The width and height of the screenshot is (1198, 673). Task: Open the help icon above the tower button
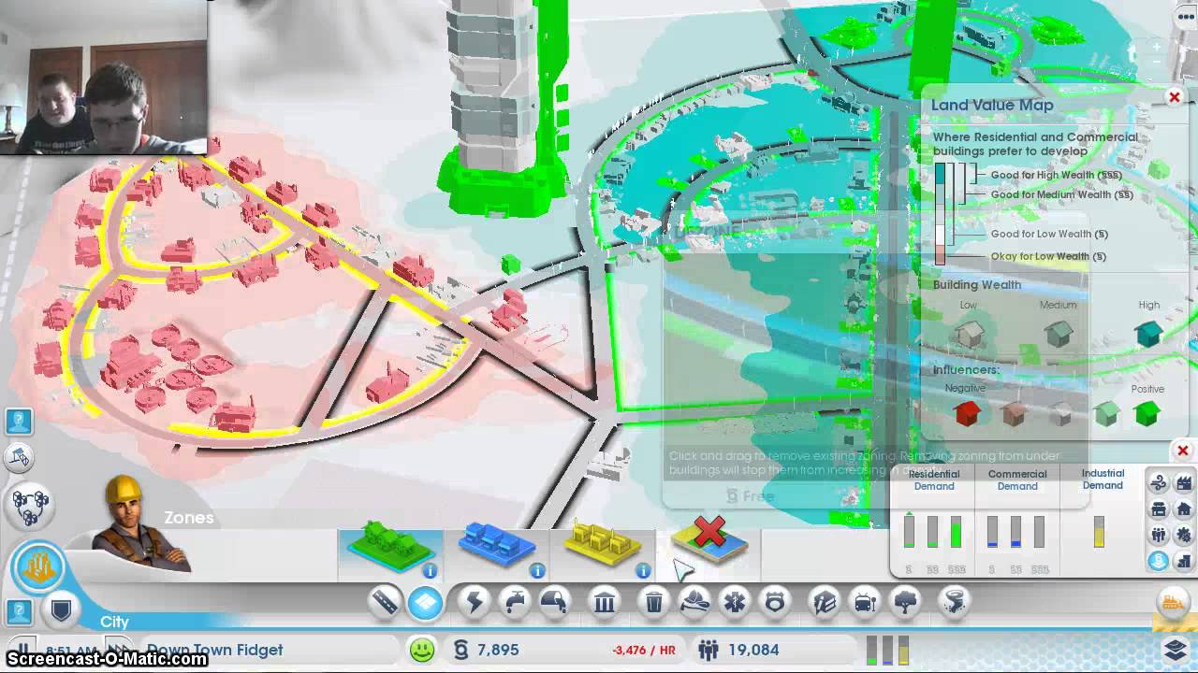pyautogui.click(x=19, y=422)
